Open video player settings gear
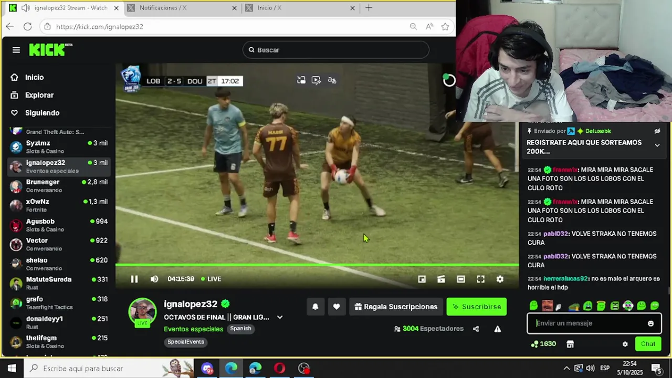This screenshot has width=672, height=378. tap(500, 279)
